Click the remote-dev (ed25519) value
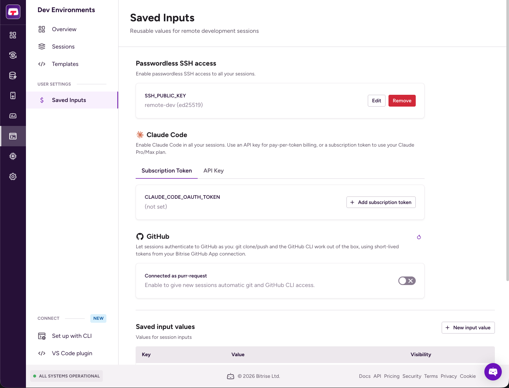The height and width of the screenshot is (388, 509). tap(174, 105)
